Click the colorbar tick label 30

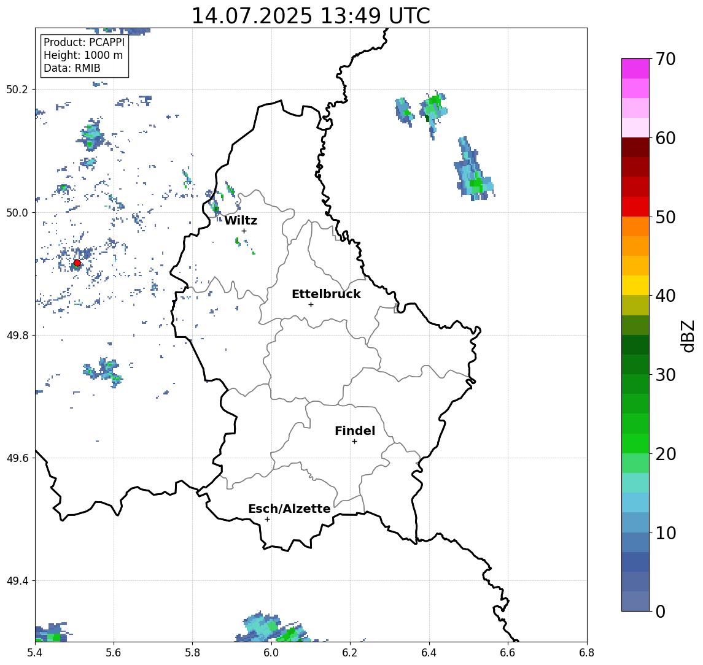tap(666, 375)
